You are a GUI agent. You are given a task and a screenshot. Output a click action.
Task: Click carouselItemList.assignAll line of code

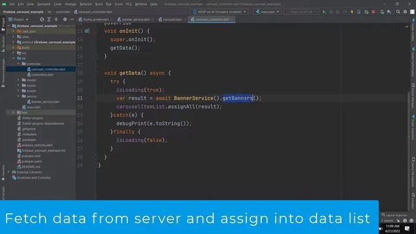coord(169,107)
